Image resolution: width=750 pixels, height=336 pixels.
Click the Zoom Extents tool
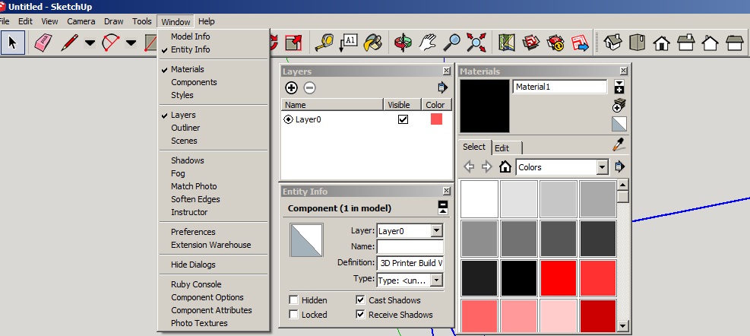pos(476,43)
